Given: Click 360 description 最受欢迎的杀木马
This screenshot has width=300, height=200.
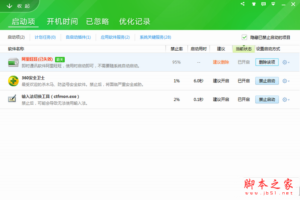Looking at the screenshot, I should [x=83, y=85].
